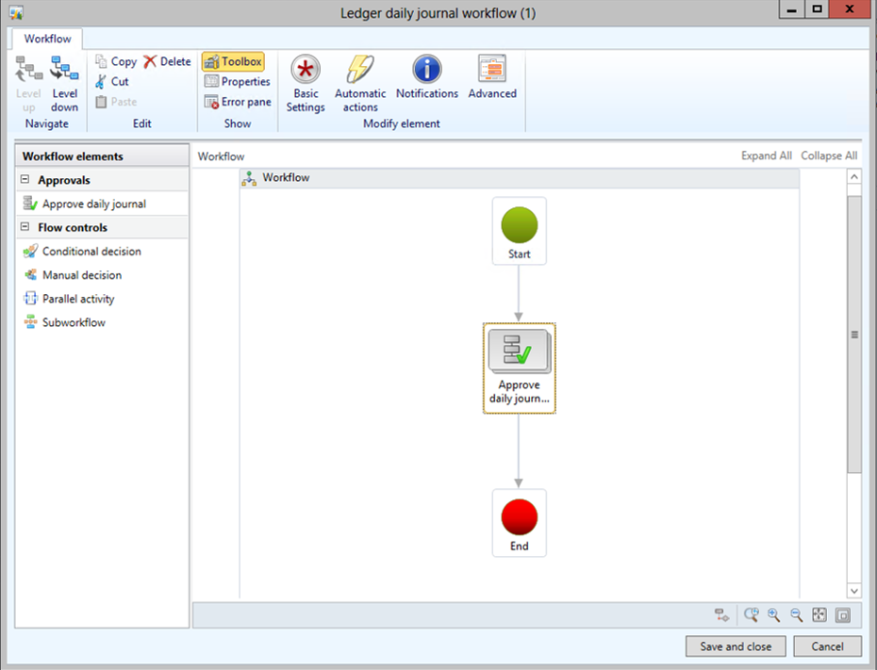Navigate Level down in the workflow
The width and height of the screenshot is (877, 670).
(64, 83)
